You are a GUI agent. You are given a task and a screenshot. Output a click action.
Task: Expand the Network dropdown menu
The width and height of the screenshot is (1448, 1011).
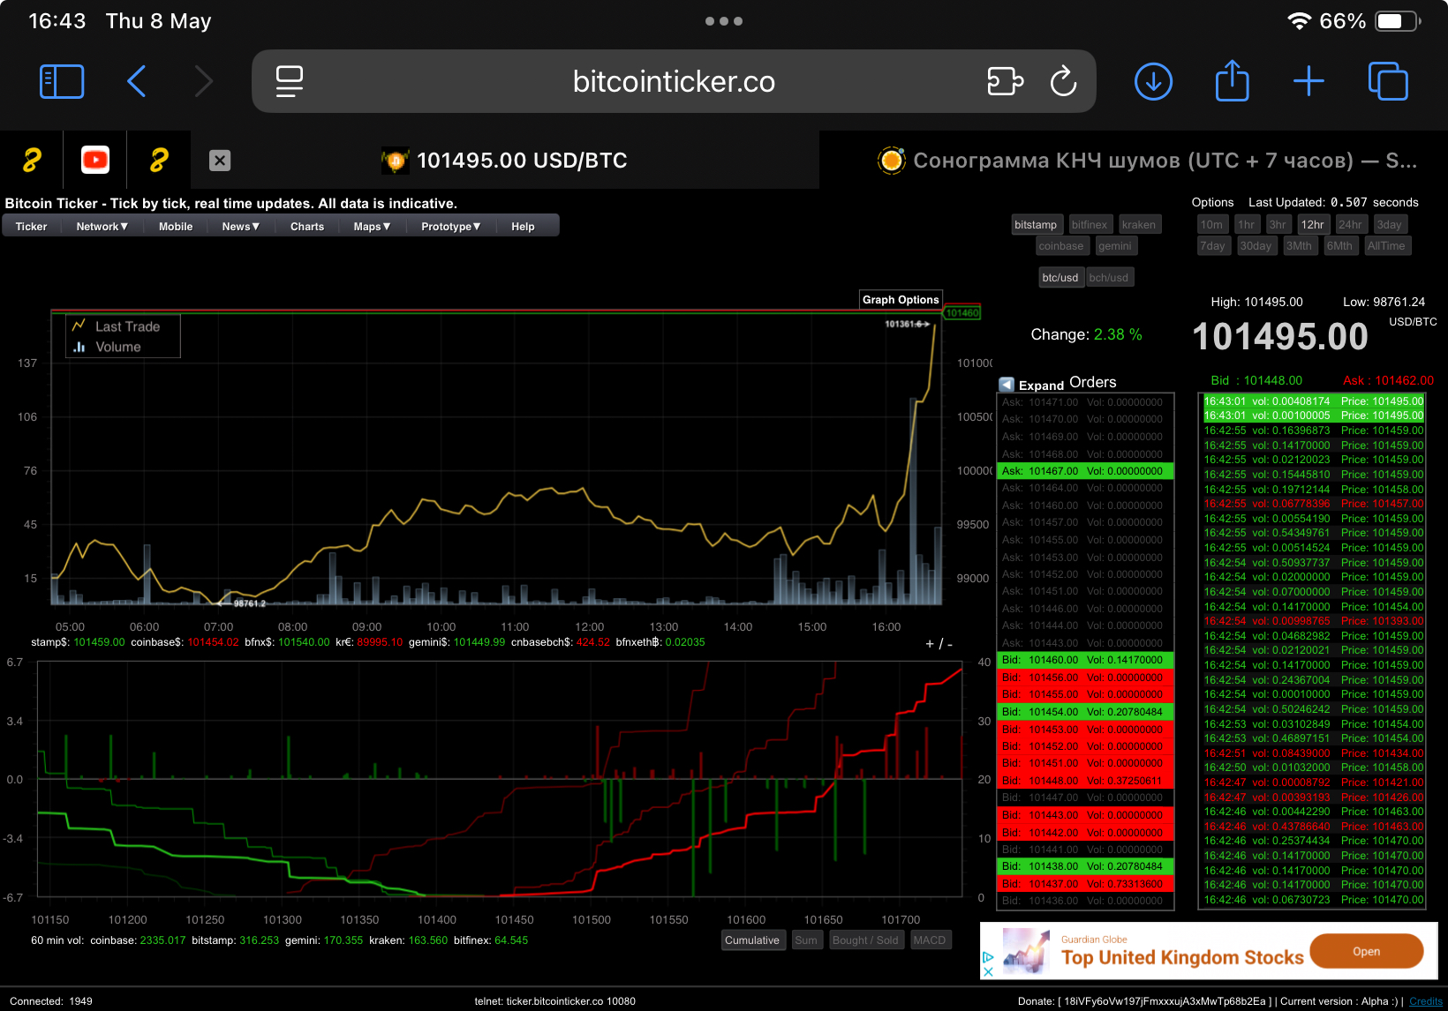[102, 227]
